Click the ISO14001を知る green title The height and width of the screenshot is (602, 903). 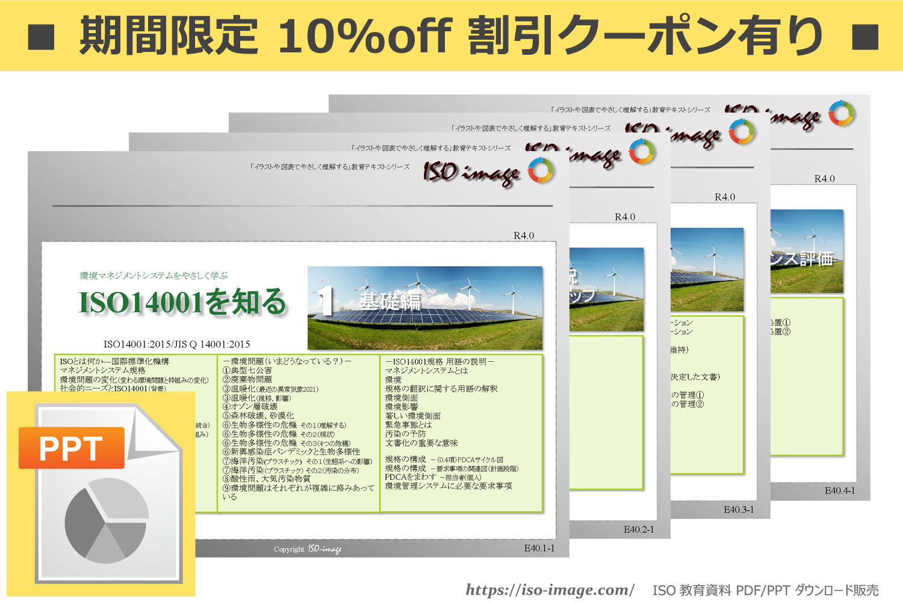182,302
